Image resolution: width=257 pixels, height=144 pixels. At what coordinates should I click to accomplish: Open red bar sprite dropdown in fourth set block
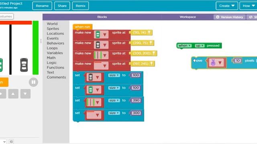pos(94,115)
